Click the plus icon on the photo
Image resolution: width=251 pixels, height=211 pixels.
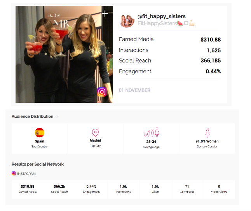[x=105, y=14]
